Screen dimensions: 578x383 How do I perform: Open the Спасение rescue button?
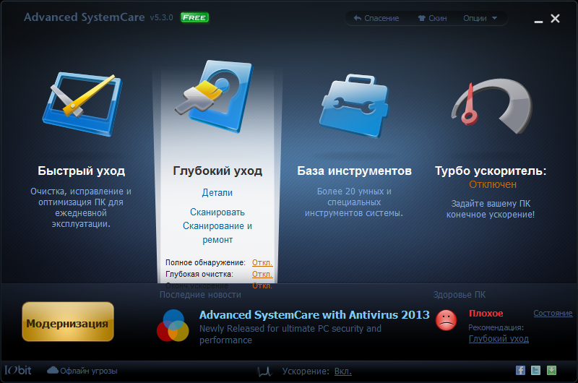tap(376, 18)
